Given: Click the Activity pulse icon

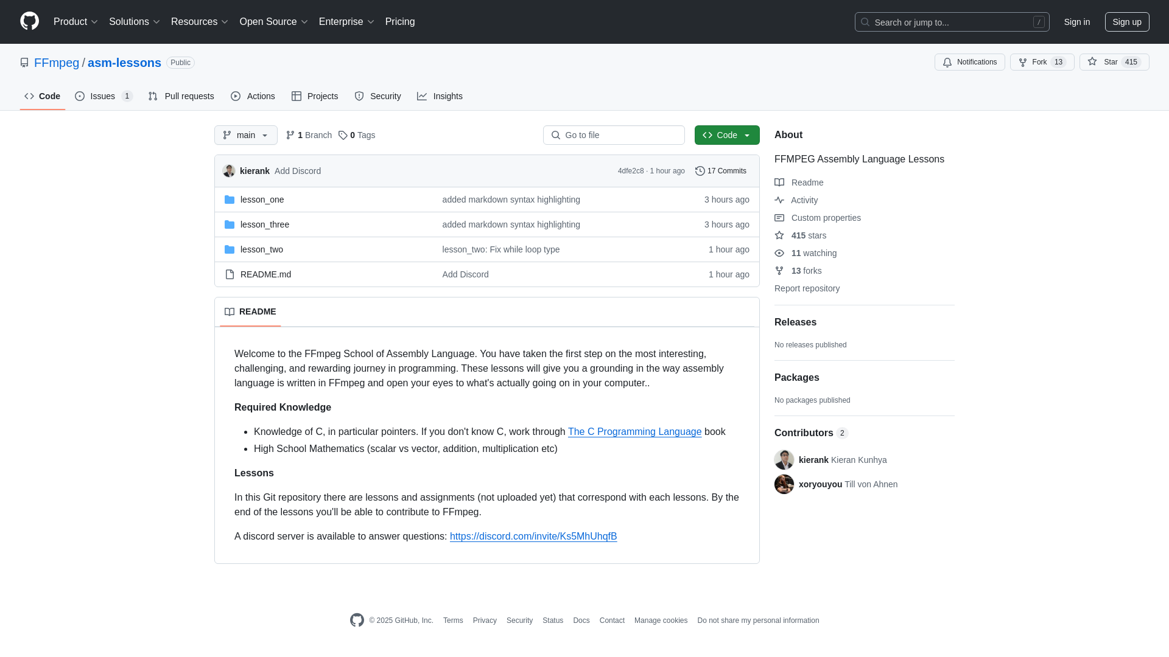Looking at the screenshot, I should click(x=779, y=200).
